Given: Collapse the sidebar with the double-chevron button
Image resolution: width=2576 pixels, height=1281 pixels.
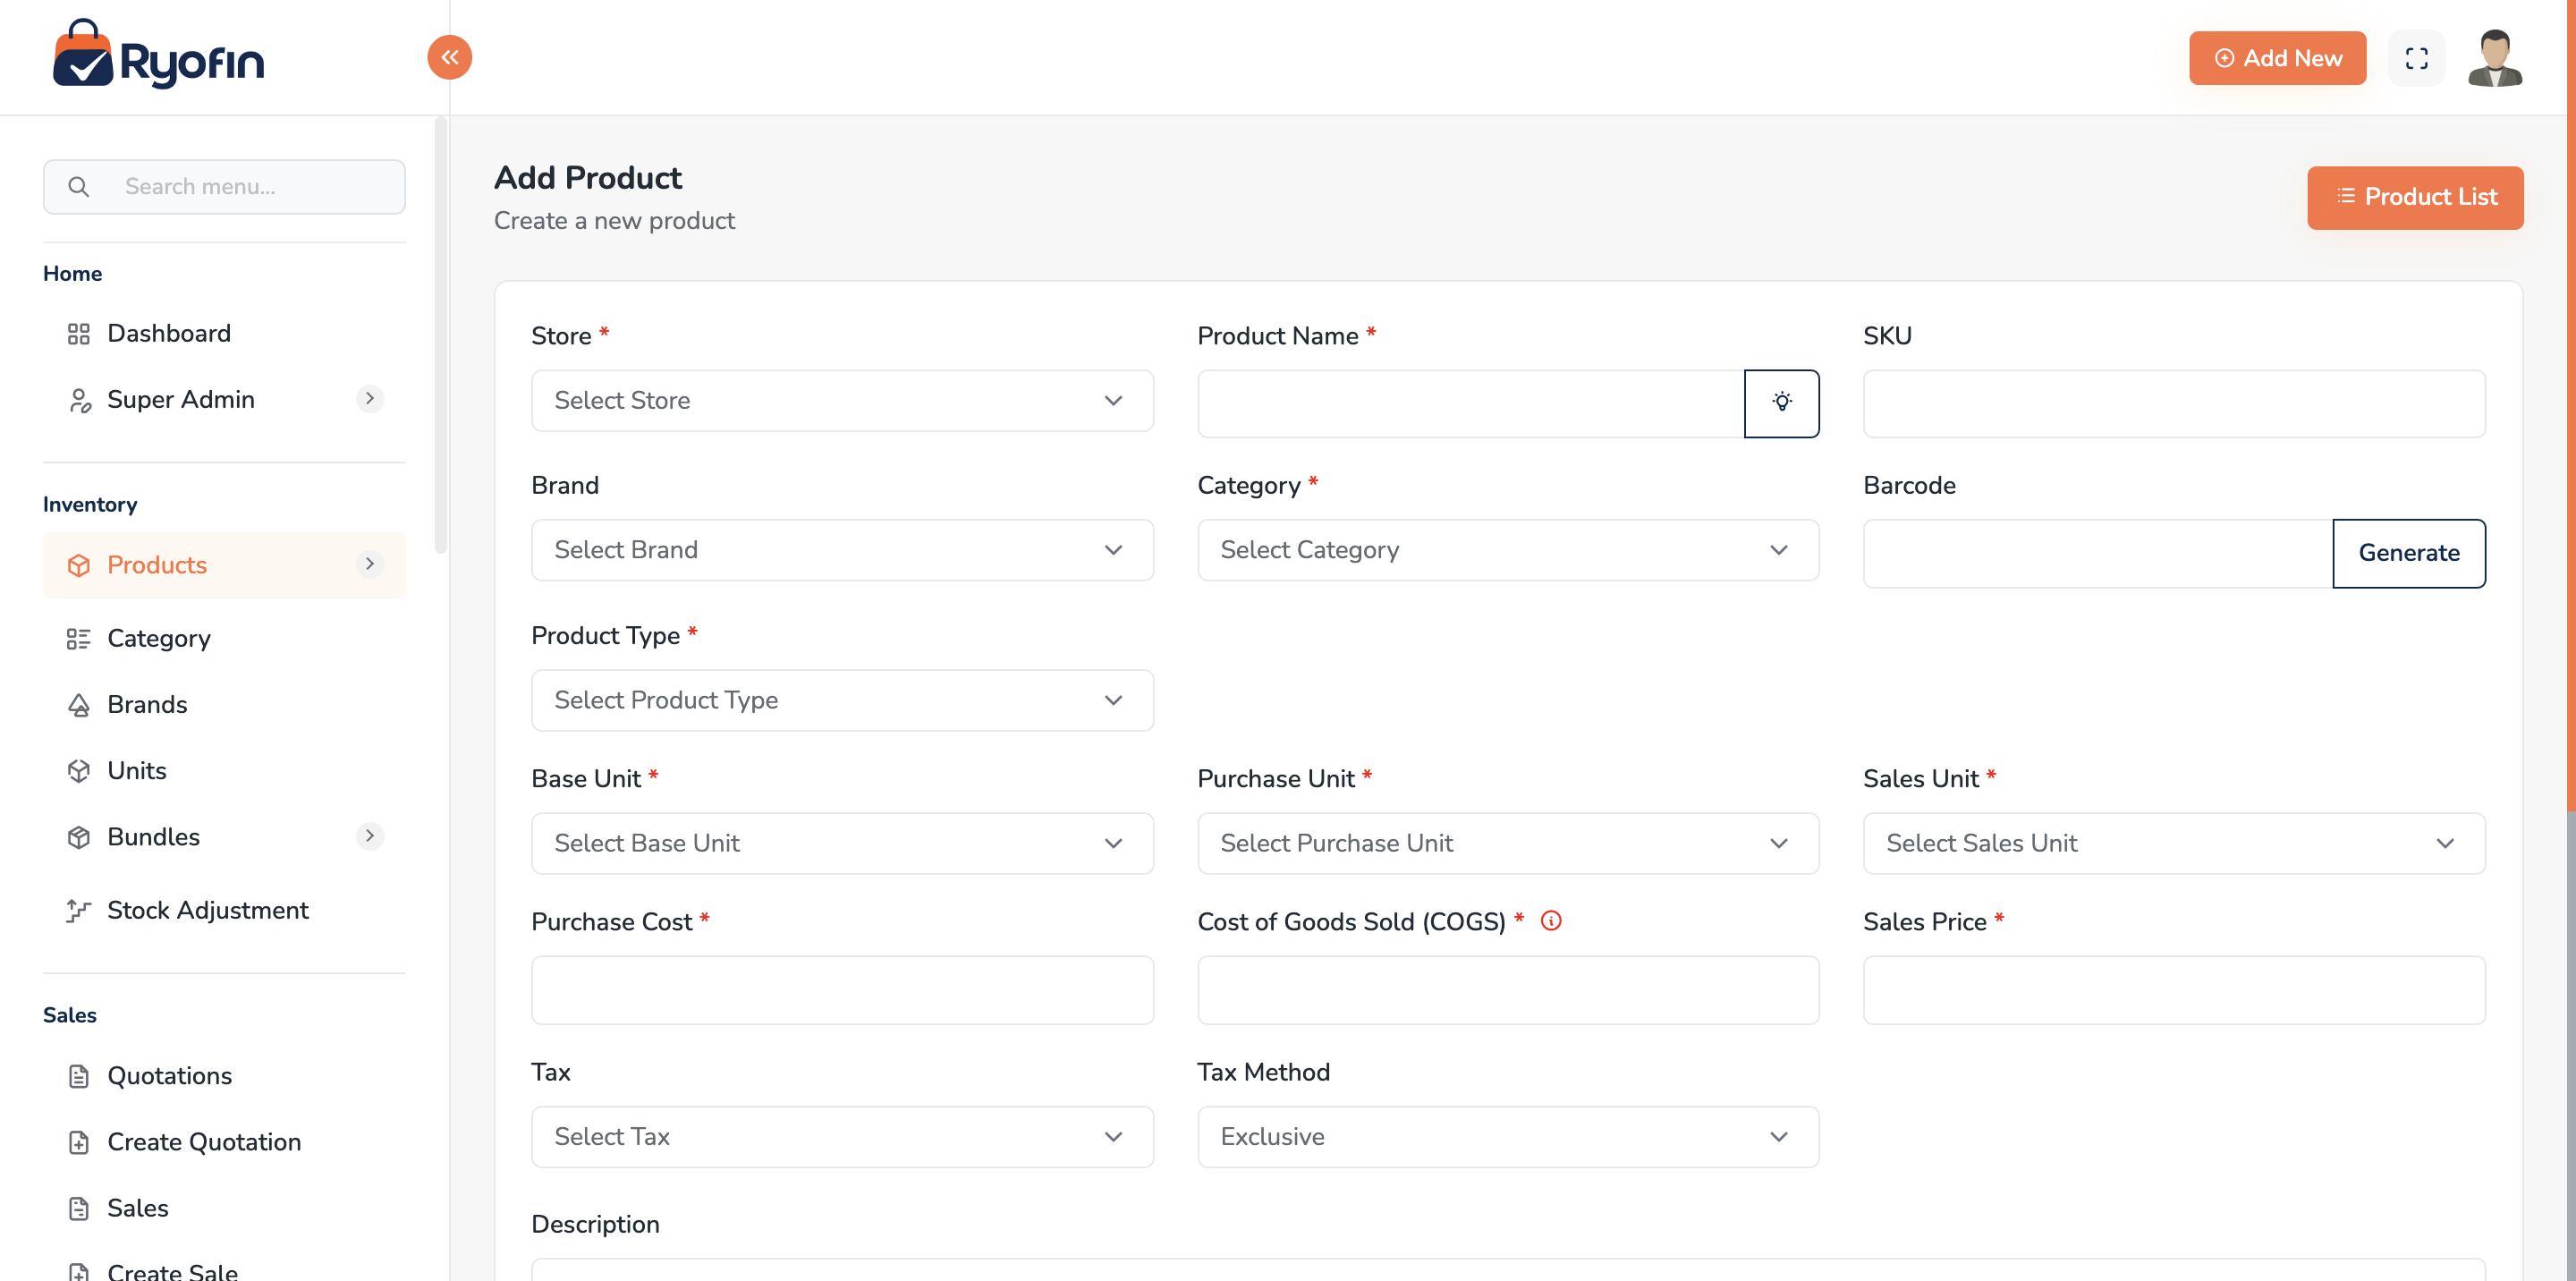Looking at the screenshot, I should coord(450,58).
